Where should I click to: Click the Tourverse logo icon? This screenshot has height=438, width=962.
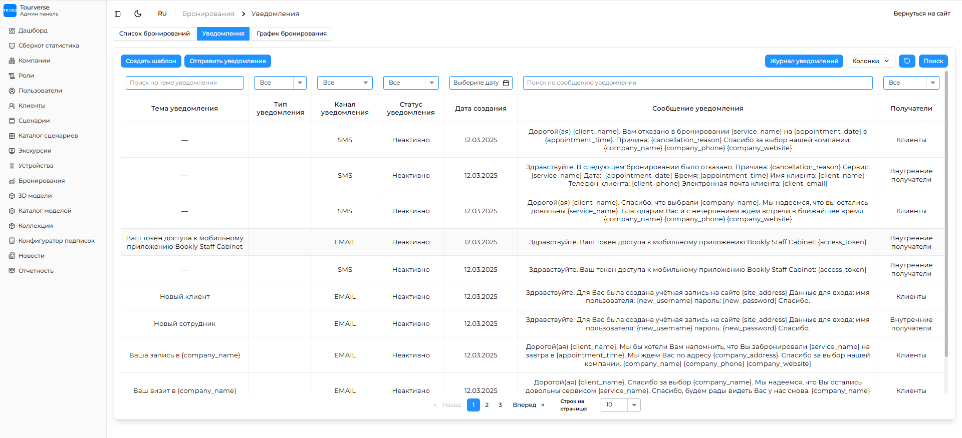[x=10, y=11]
